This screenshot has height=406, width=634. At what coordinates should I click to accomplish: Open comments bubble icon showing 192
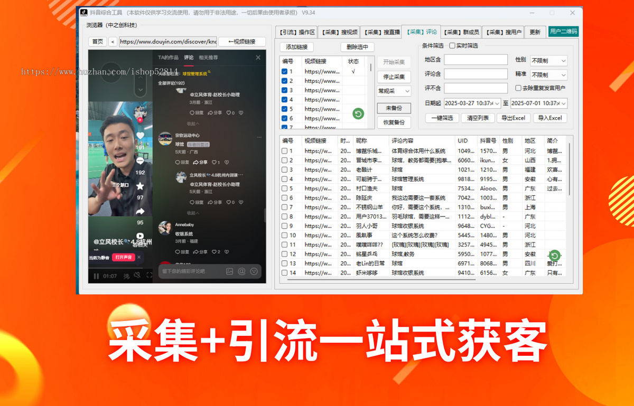(x=140, y=160)
